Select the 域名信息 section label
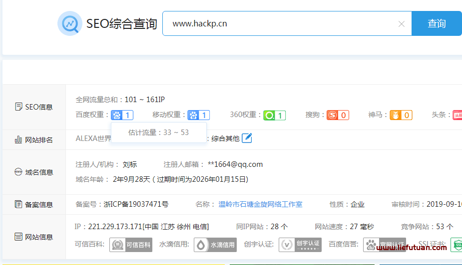462x265 pixels. pyautogui.click(x=34, y=172)
